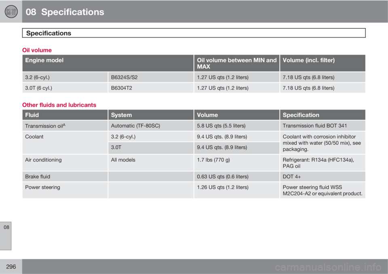The height and width of the screenshot is (274, 388).
Task: Click '5.8 US qts (5.5 liters)' volume
Action: (237, 126)
